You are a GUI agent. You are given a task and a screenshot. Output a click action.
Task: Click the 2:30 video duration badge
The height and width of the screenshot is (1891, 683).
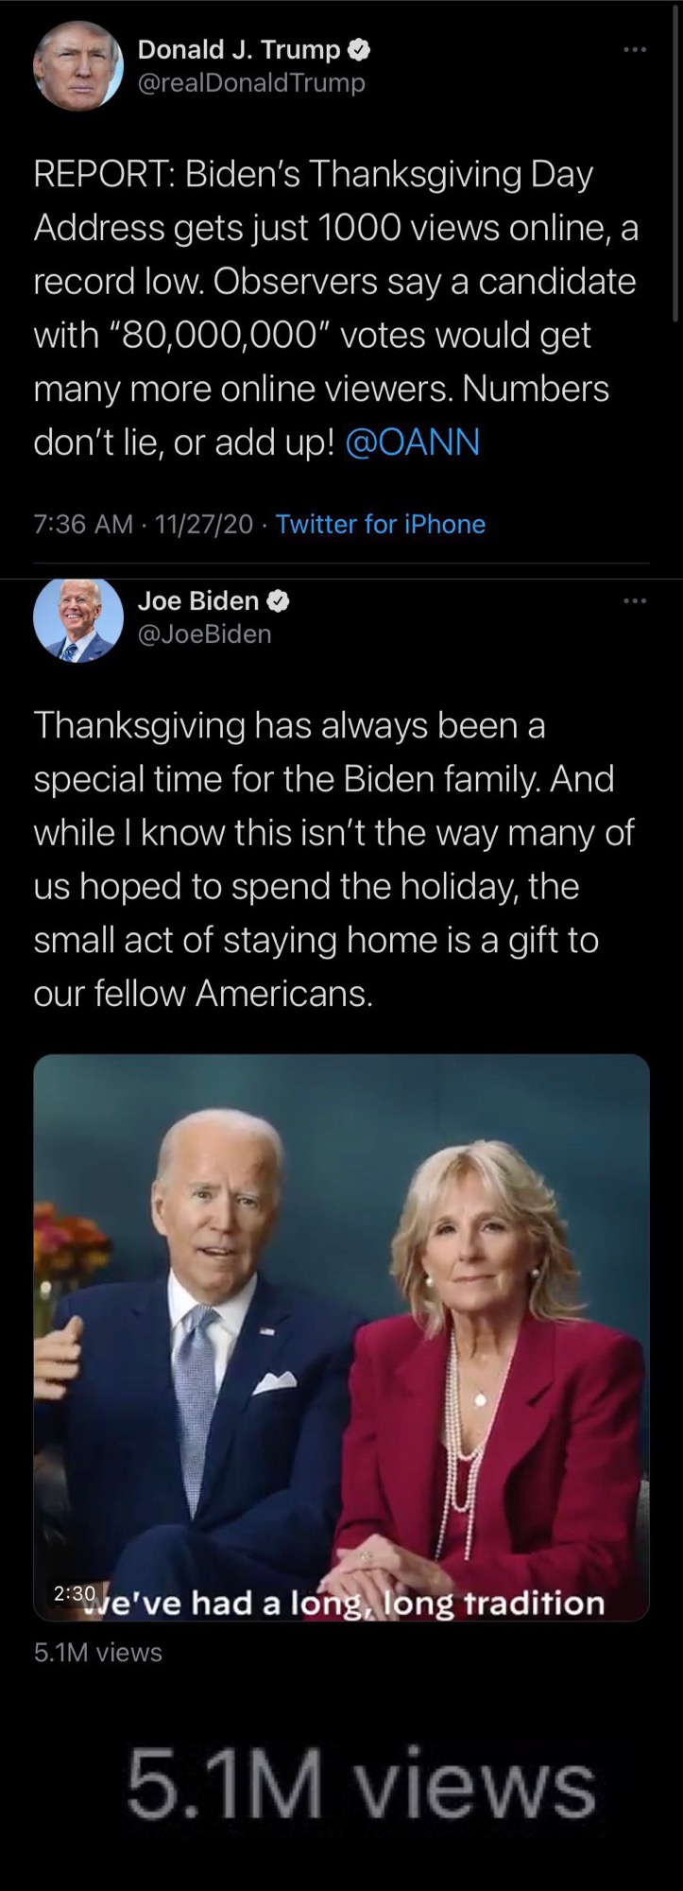74,1592
